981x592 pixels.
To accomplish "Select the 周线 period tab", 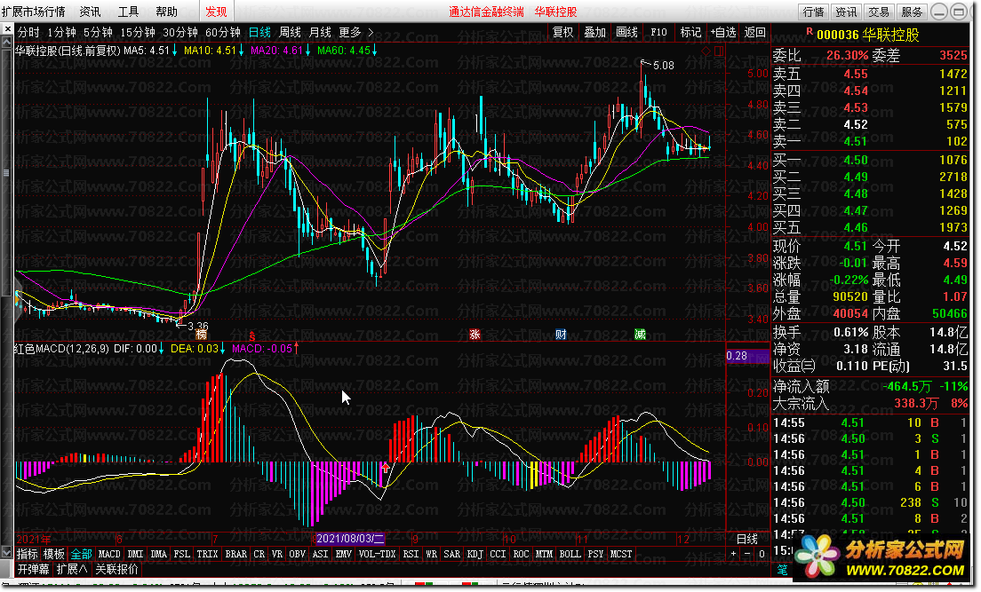I will click(290, 33).
